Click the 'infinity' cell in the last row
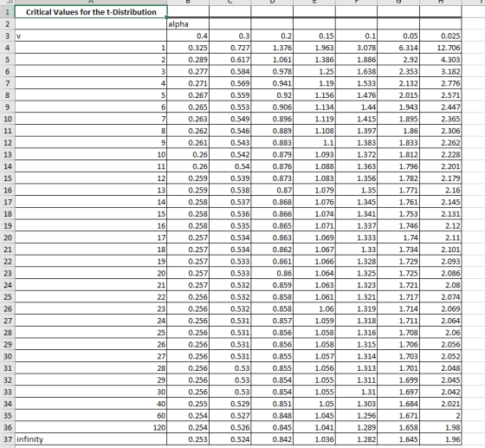Screen dimensions: 485x448 click(x=91, y=439)
